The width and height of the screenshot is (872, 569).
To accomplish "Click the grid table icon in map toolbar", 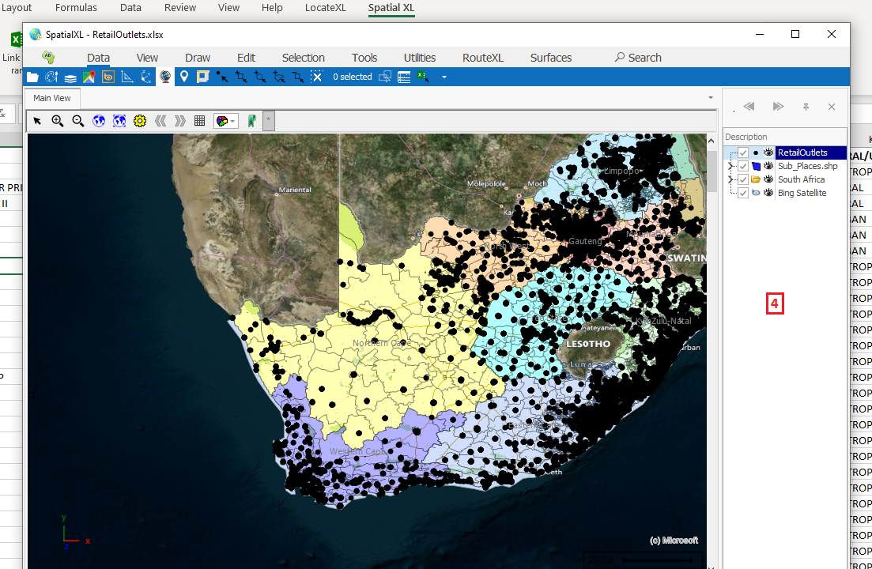I will (x=200, y=121).
